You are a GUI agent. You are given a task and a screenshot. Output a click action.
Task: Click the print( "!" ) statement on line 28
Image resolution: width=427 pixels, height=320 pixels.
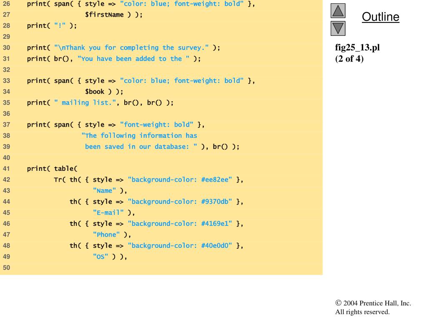pyautogui.click(x=52, y=25)
